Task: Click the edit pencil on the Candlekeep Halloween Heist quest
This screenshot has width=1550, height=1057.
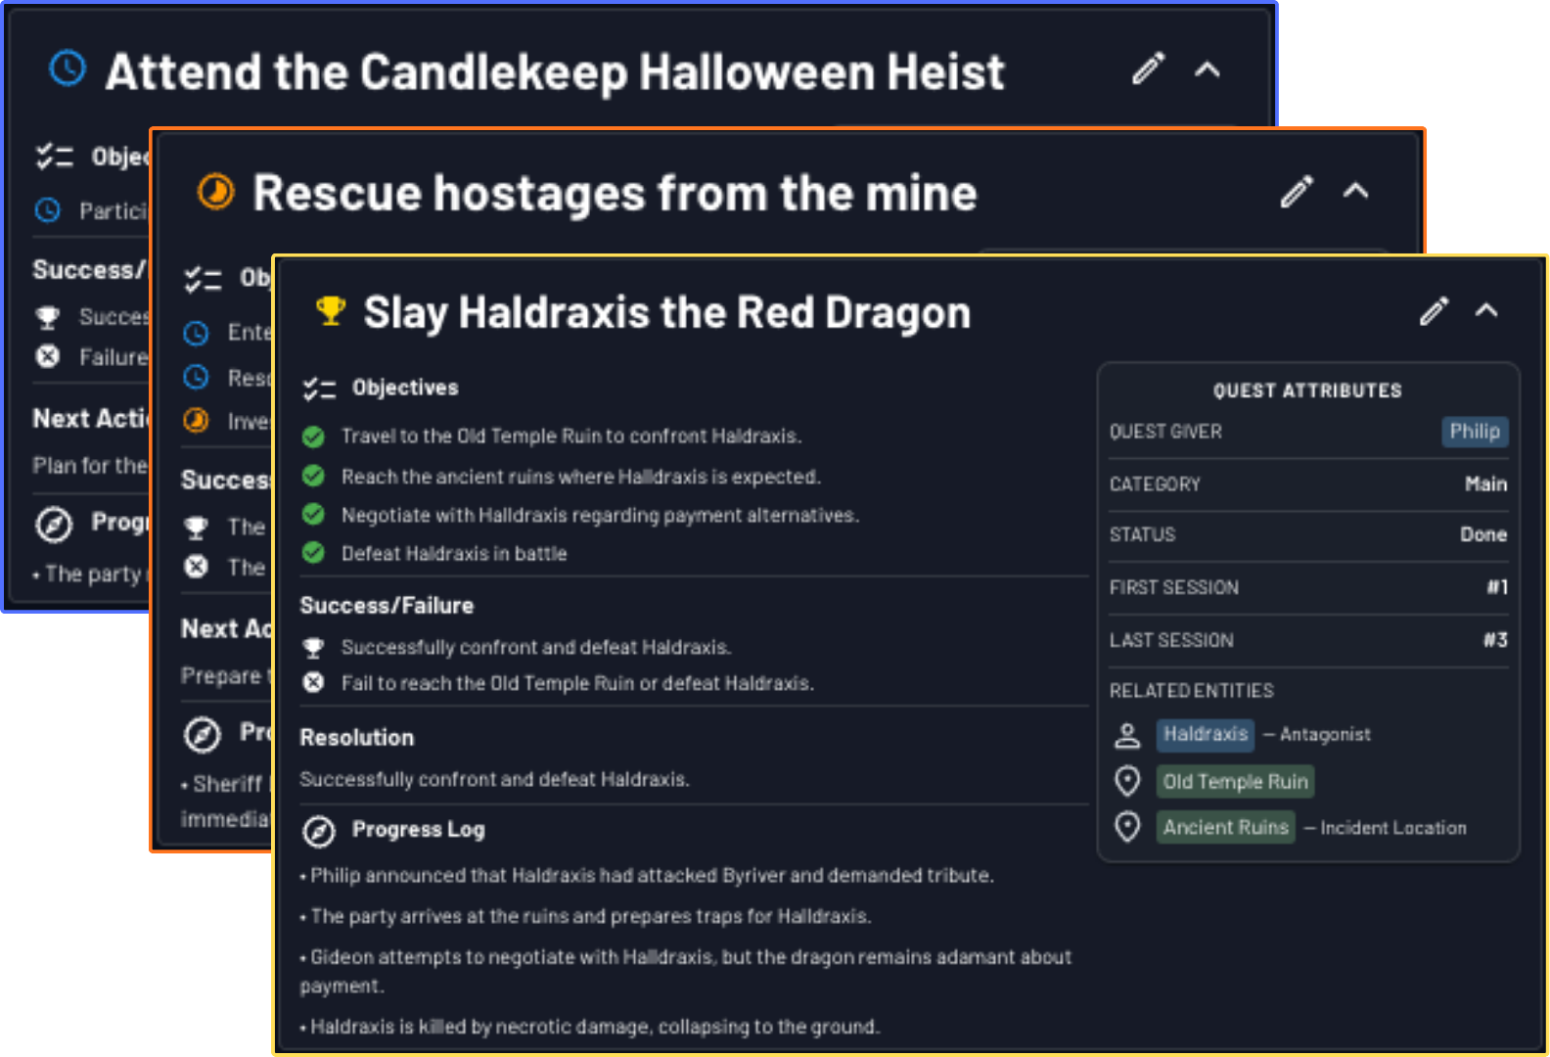Action: (1147, 69)
